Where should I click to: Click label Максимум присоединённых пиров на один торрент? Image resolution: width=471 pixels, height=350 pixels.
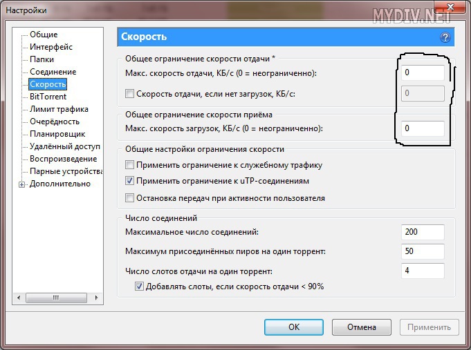tap(225, 251)
